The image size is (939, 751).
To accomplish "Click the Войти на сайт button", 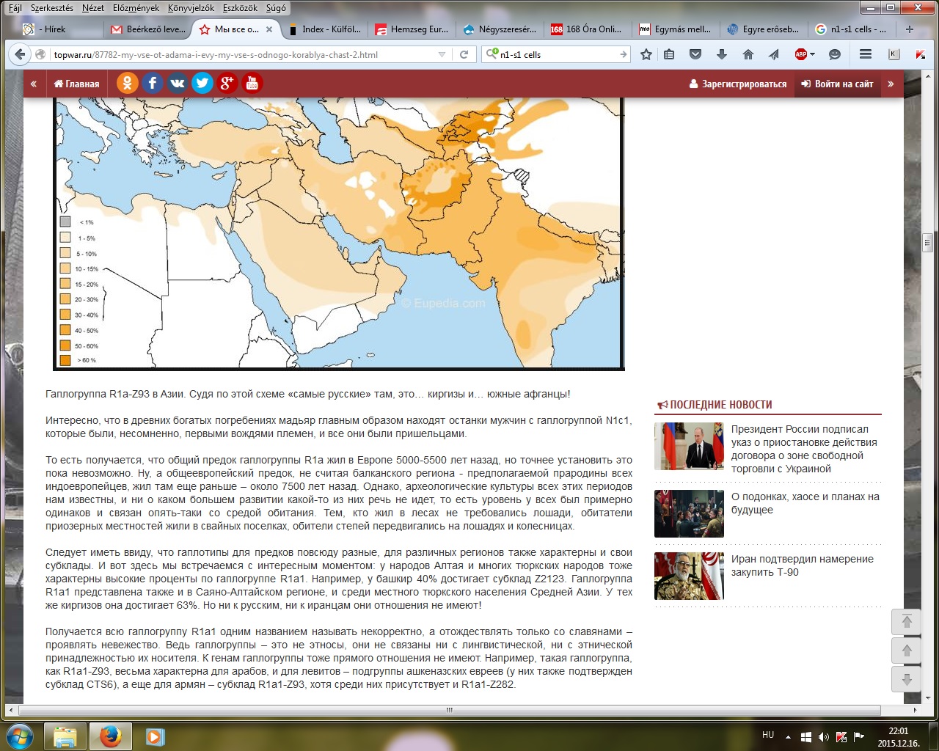I will [837, 84].
